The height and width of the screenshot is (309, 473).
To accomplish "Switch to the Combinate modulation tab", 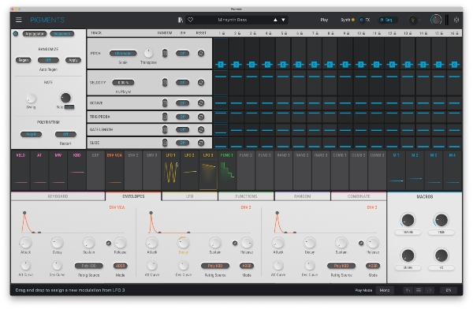I will pyautogui.click(x=359, y=196).
